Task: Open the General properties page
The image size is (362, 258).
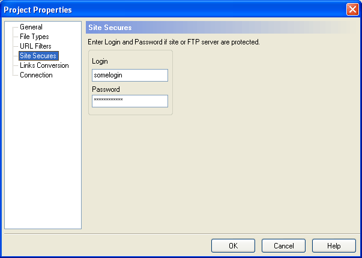Action: (31, 27)
